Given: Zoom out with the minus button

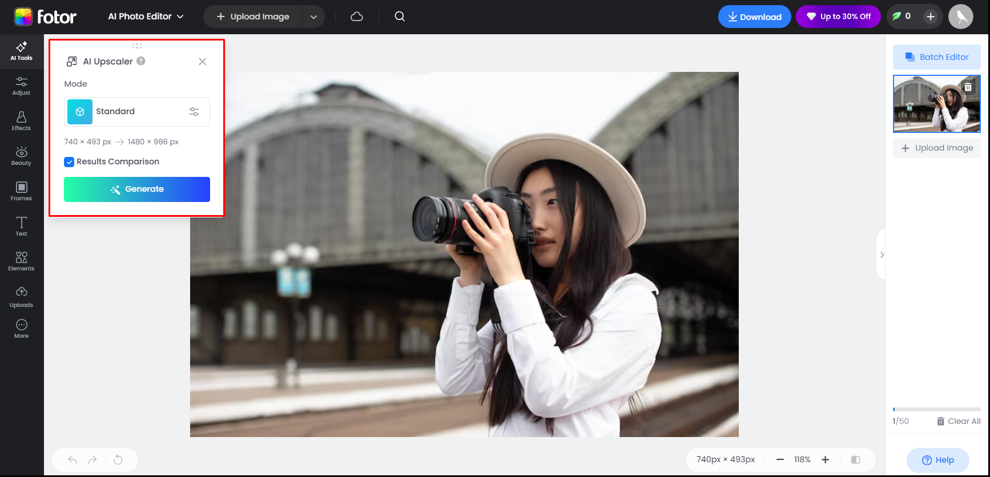Looking at the screenshot, I should click(x=780, y=460).
